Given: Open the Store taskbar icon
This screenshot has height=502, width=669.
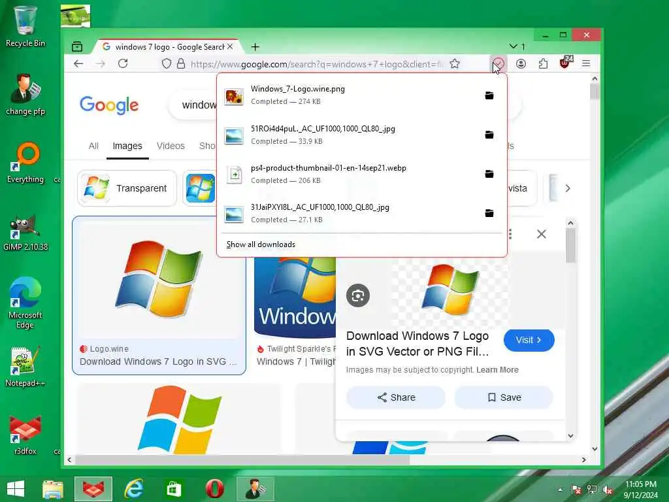Looking at the screenshot, I should click(174, 489).
